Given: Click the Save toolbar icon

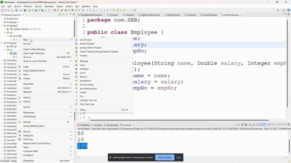Looking at the screenshot, I should pyautogui.click(x=9, y=10).
